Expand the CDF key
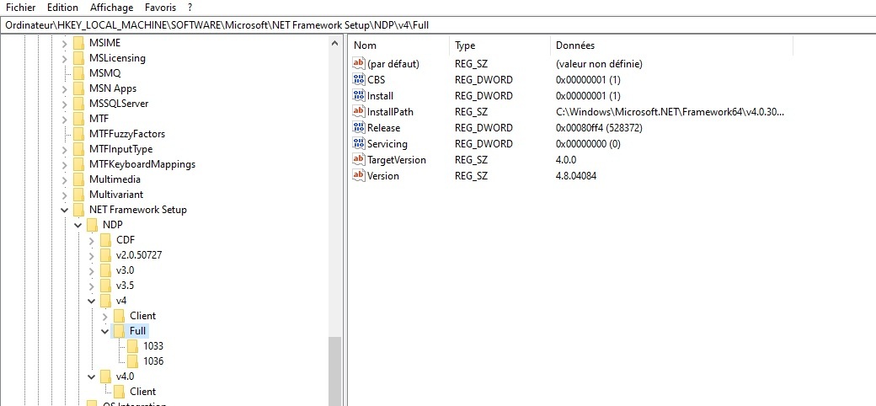Image resolution: width=876 pixels, height=406 pixels. 92,240
